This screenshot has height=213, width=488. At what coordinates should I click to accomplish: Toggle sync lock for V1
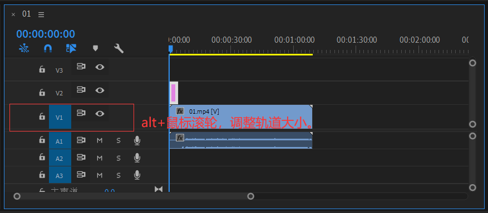[81, 113]
